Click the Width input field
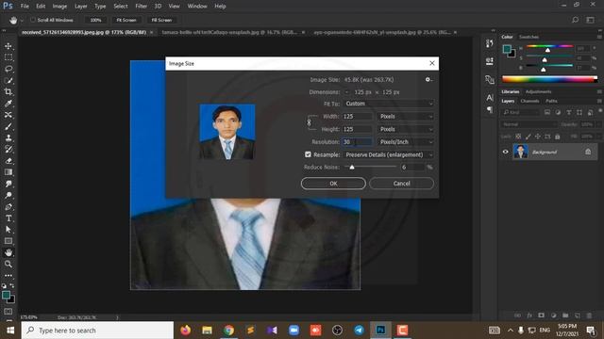 357,117
